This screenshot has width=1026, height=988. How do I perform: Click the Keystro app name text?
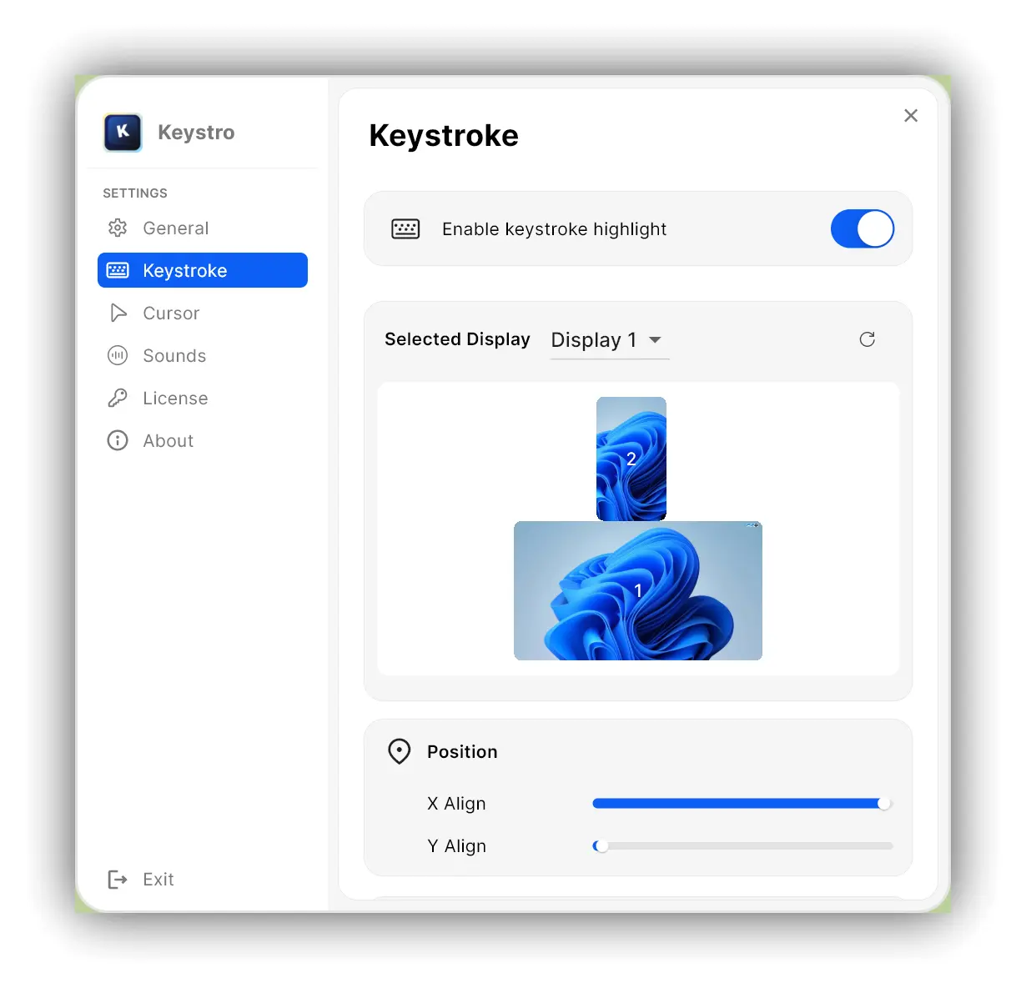coord(196,132)
